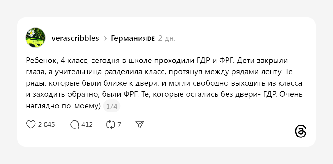
Task: Click the DE flag tag beside Германия
Action: (x=151, y=39)
